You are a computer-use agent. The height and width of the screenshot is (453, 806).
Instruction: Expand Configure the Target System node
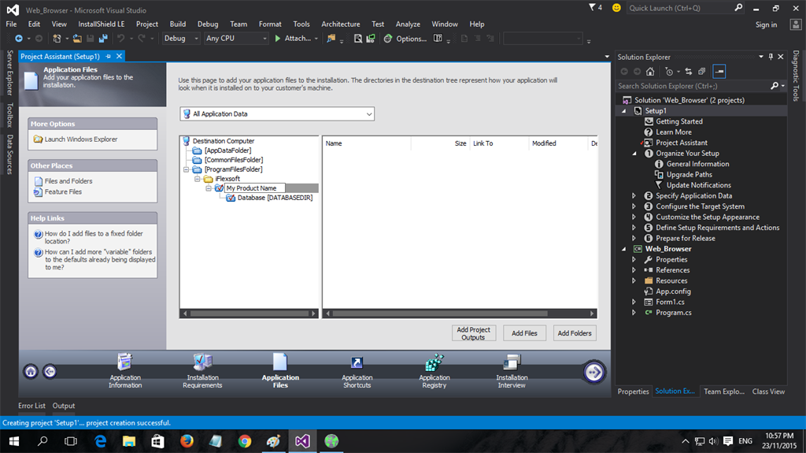pos(634,206)
